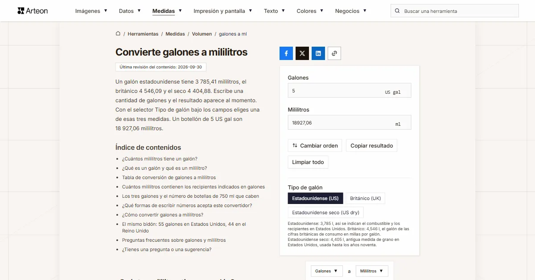Click the search magnifier icon
The image size is (535, 280).
coord(397,11)
